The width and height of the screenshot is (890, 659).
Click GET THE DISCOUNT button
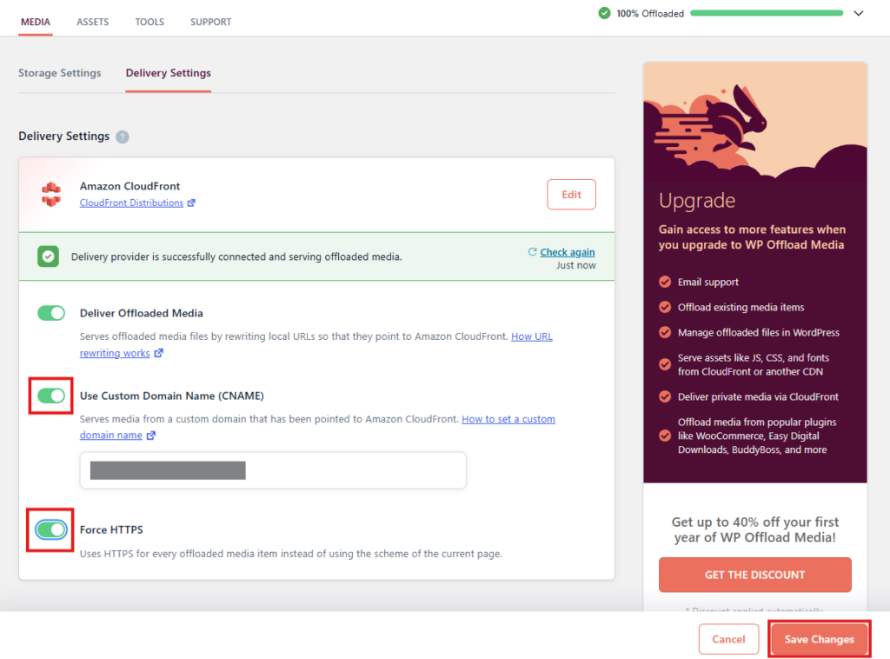tap(754, 575)
